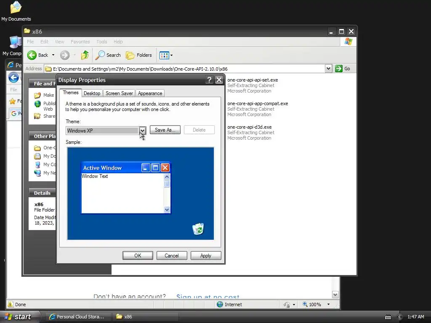Expand the address bar dropdown

point(328,69)
